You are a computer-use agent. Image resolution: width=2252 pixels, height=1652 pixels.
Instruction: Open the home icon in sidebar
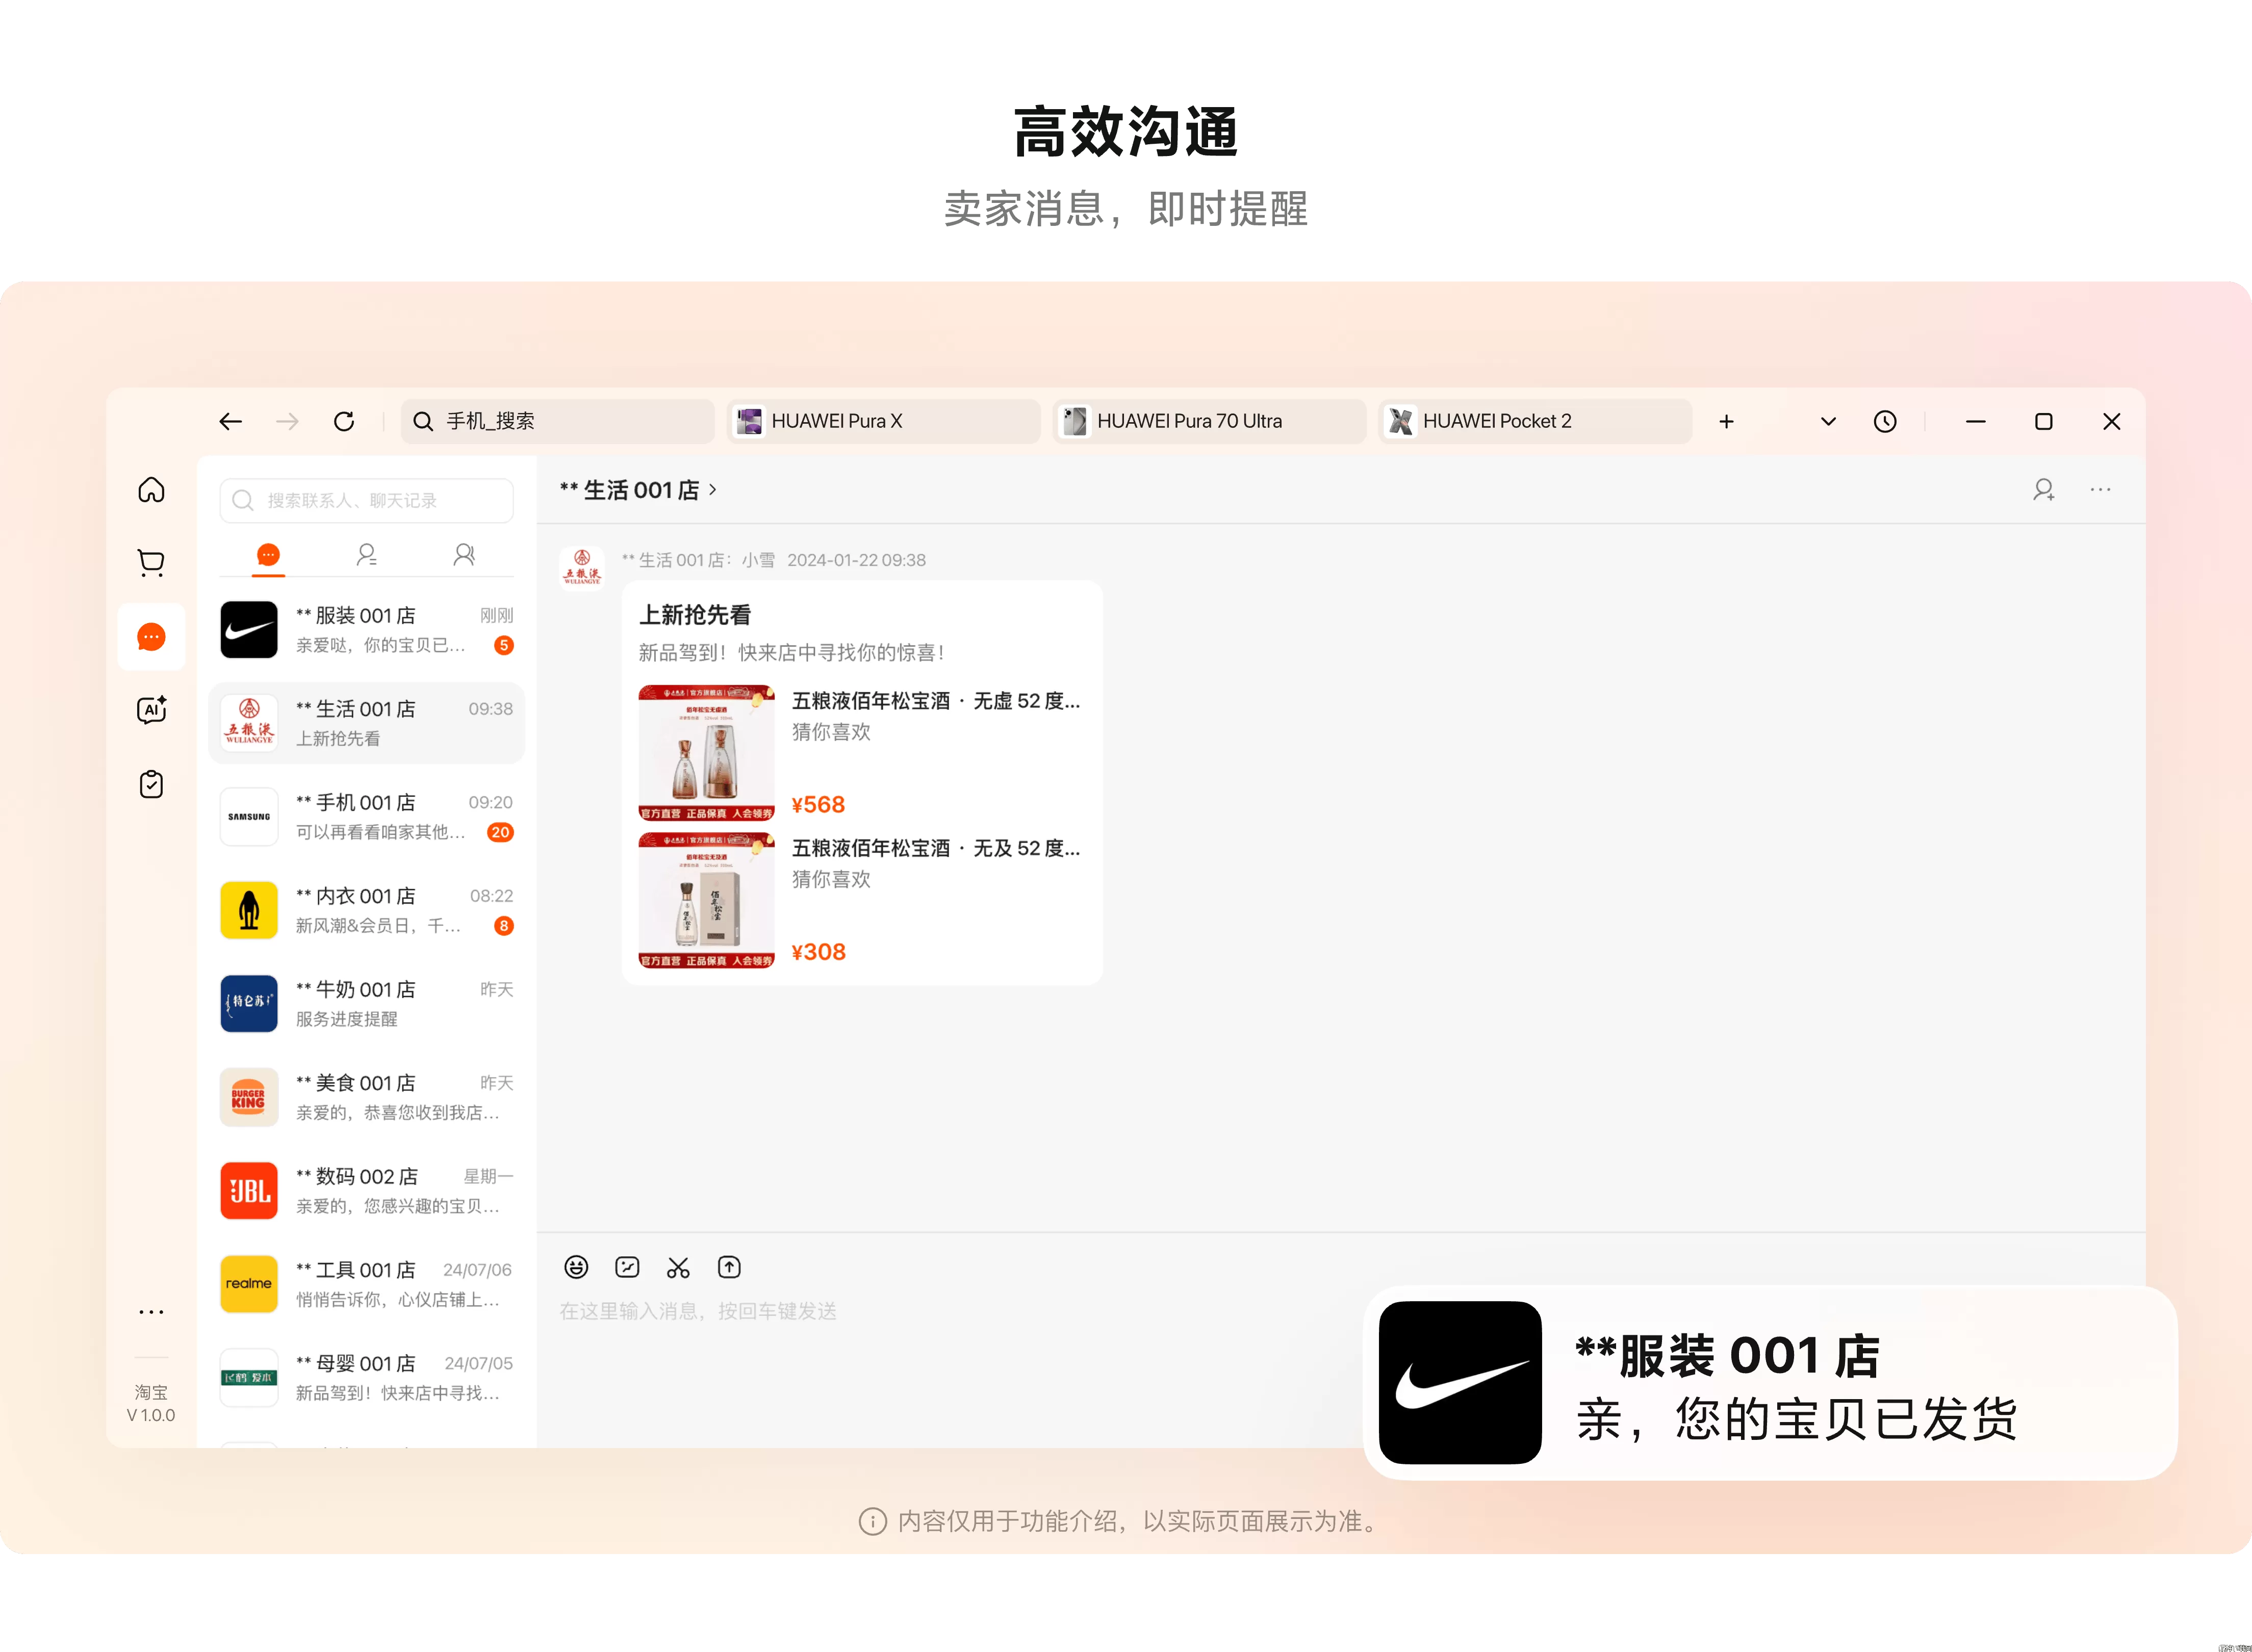click(x=151, y=490)
